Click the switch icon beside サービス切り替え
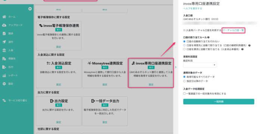Screen dimensions: 269x134 4,100
